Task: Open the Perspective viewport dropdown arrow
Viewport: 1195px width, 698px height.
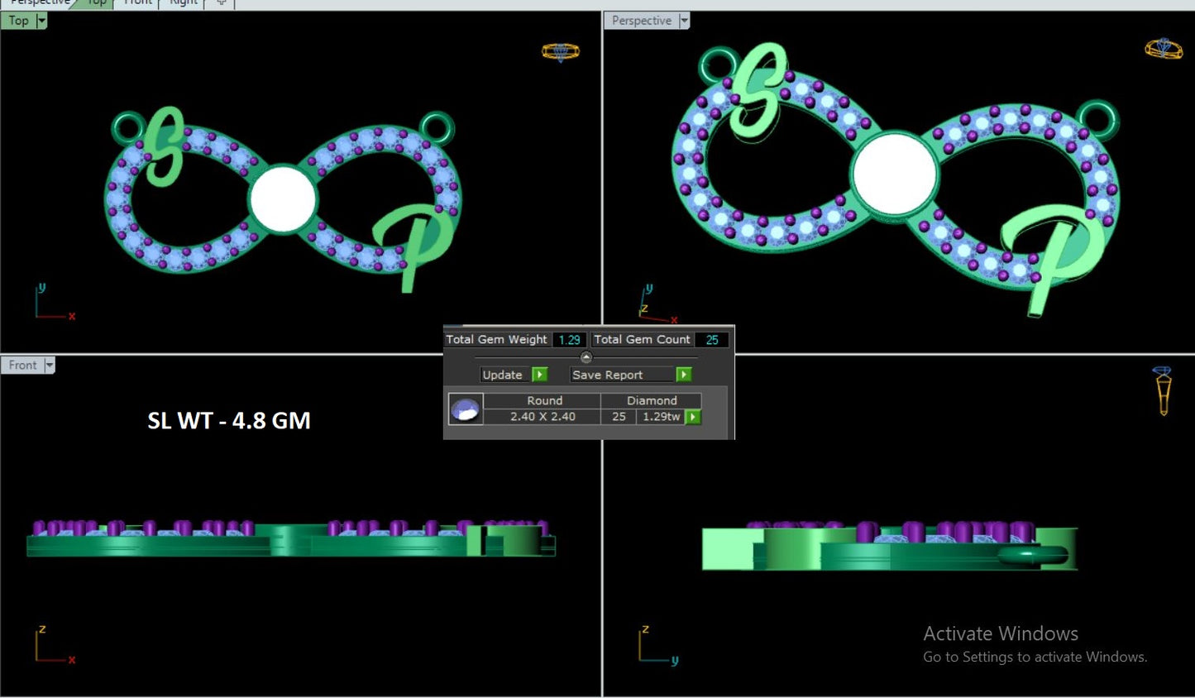Action: coord(684,21)
